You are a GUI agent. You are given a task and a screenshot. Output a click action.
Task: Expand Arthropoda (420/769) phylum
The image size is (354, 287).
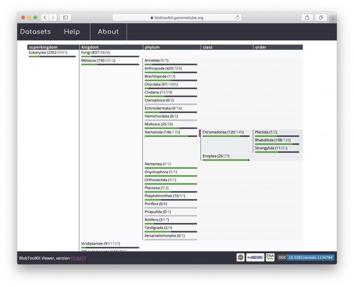(x=163, y=68)
